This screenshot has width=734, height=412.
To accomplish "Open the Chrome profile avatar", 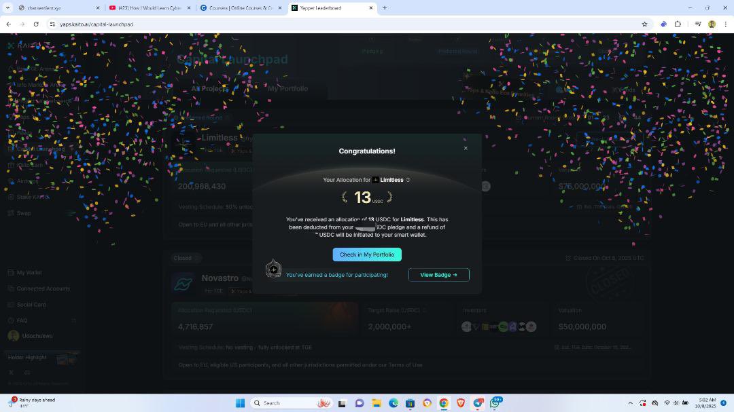I will tap(712, 24).
